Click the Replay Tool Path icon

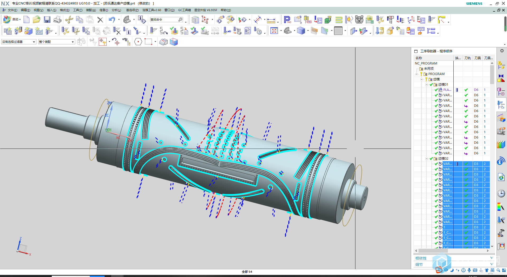pos(163,31)
